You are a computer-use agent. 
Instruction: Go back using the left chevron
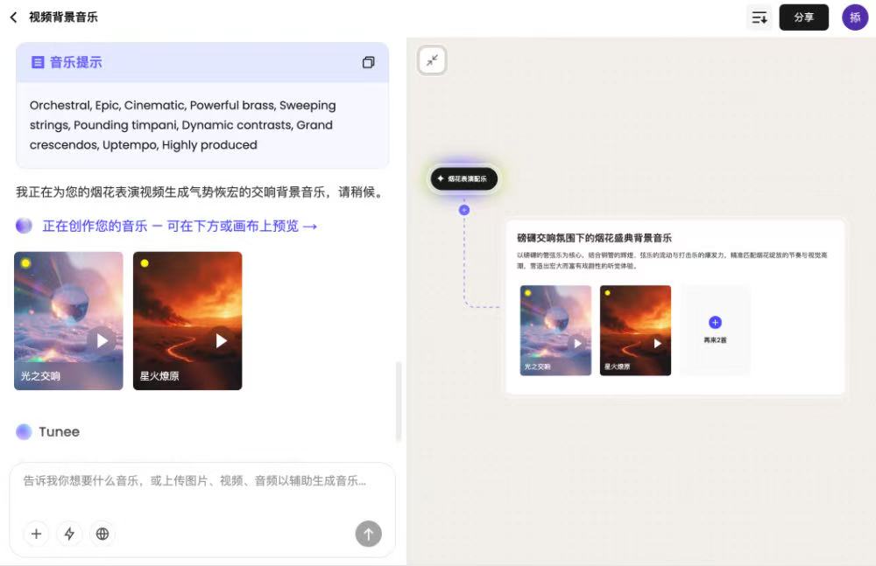click(12, 17)
